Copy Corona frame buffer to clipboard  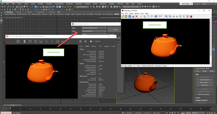(x=30, y=41)
